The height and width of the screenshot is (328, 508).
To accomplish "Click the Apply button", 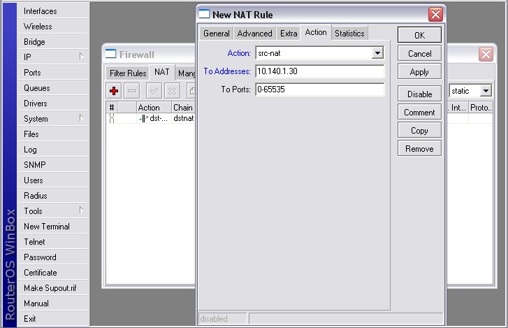I will [x=419, y=72].
